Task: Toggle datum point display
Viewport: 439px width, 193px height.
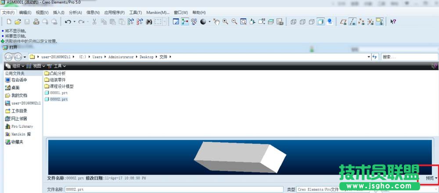Action: tap(361, 21)
